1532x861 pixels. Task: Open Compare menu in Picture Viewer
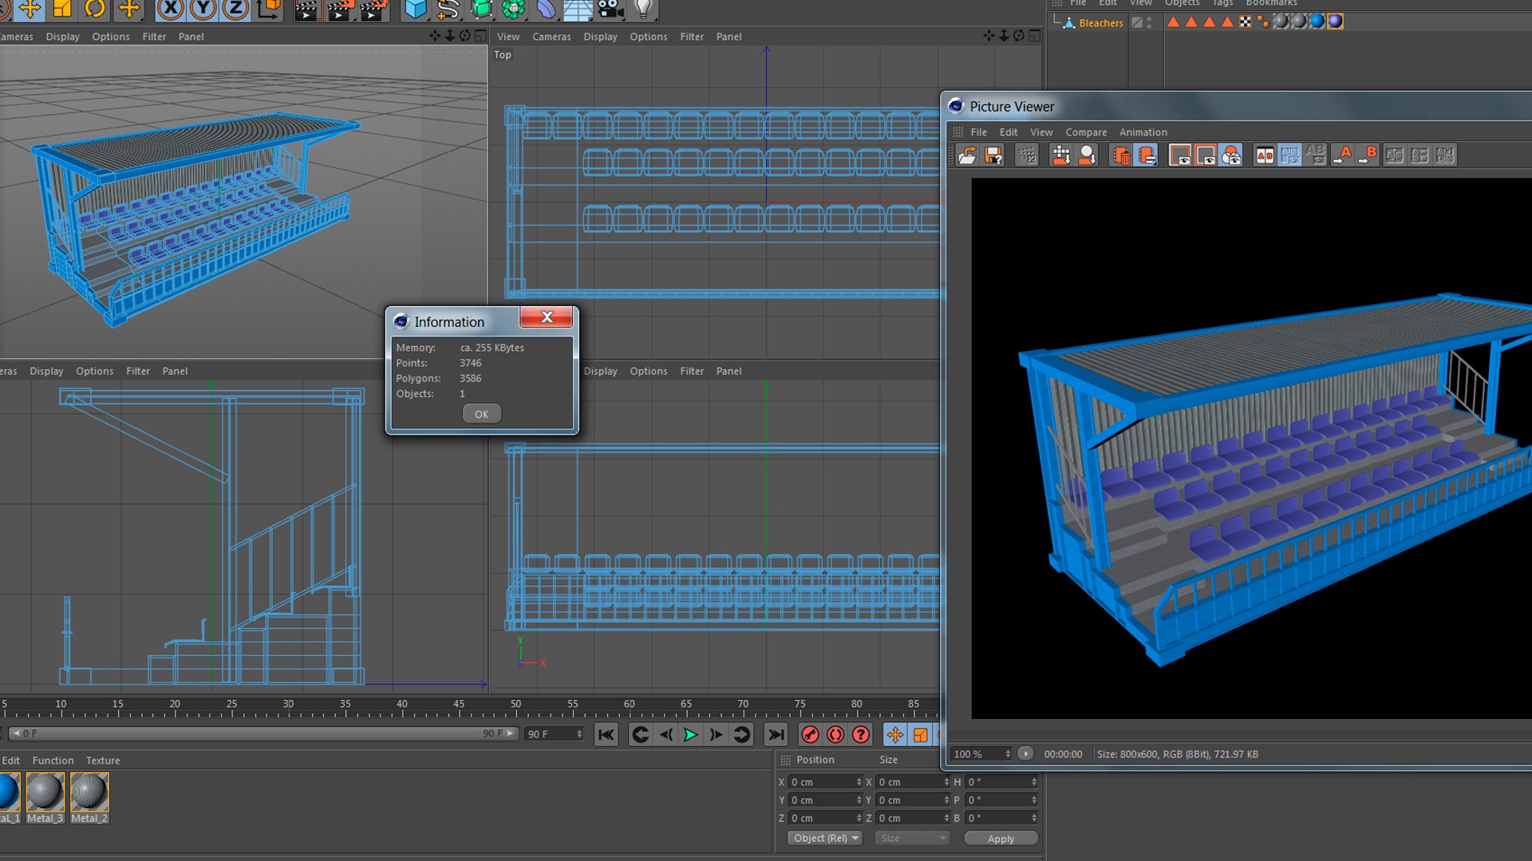click(1086, 132)
